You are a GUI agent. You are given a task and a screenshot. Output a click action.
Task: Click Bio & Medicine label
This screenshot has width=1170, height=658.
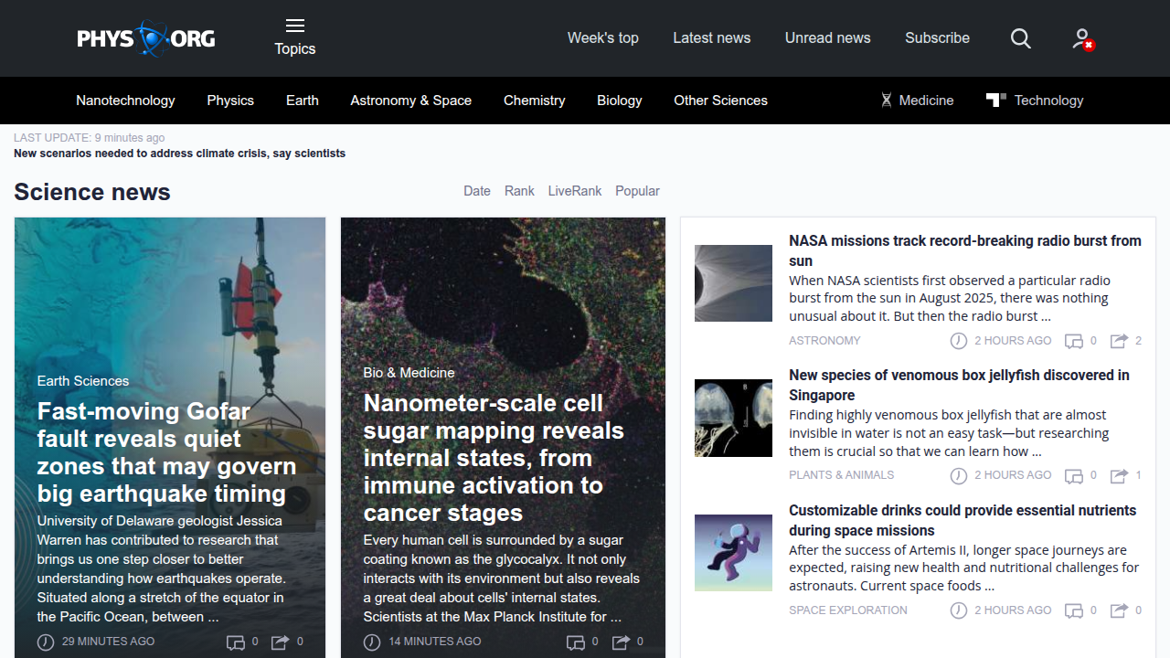tap(409, 373)
